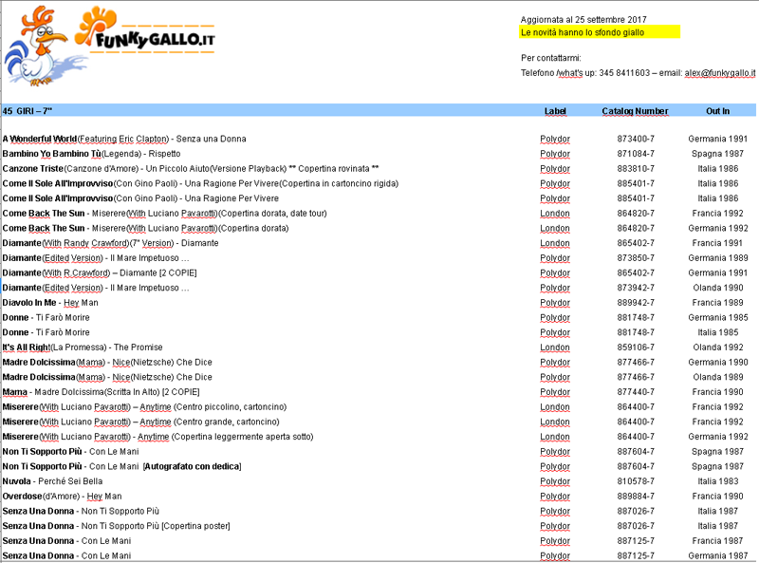759x563 pixels.
Task: Select the 'Catalog Number' column header
Action: pos(635,111)
